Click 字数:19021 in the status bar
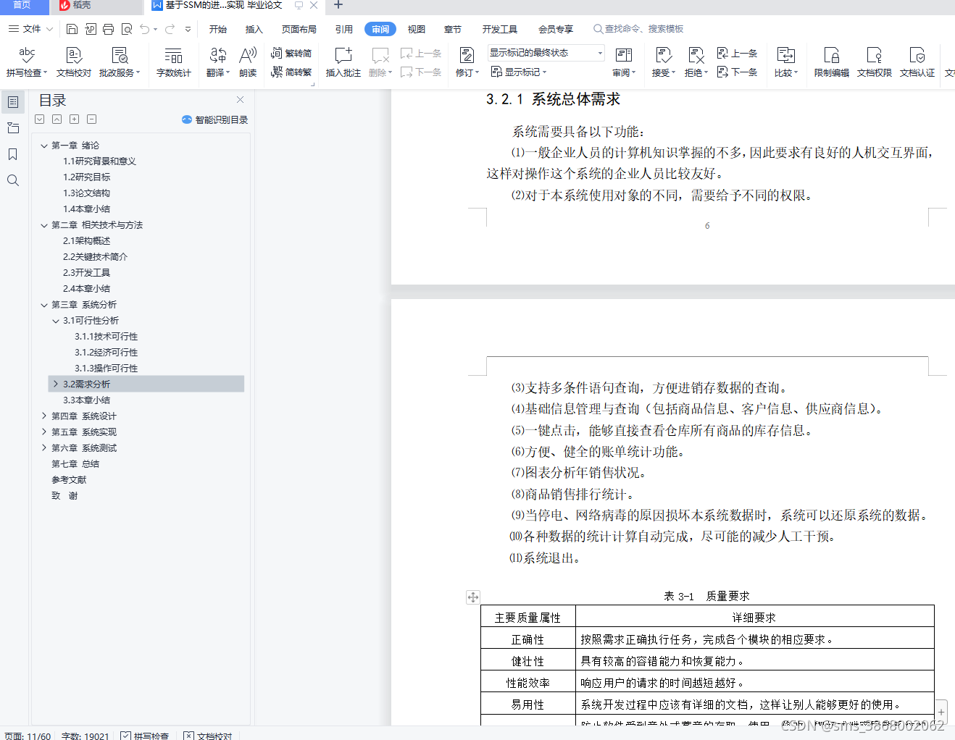Viewport: 955px width, 740px height. click(x=86, y=735)
